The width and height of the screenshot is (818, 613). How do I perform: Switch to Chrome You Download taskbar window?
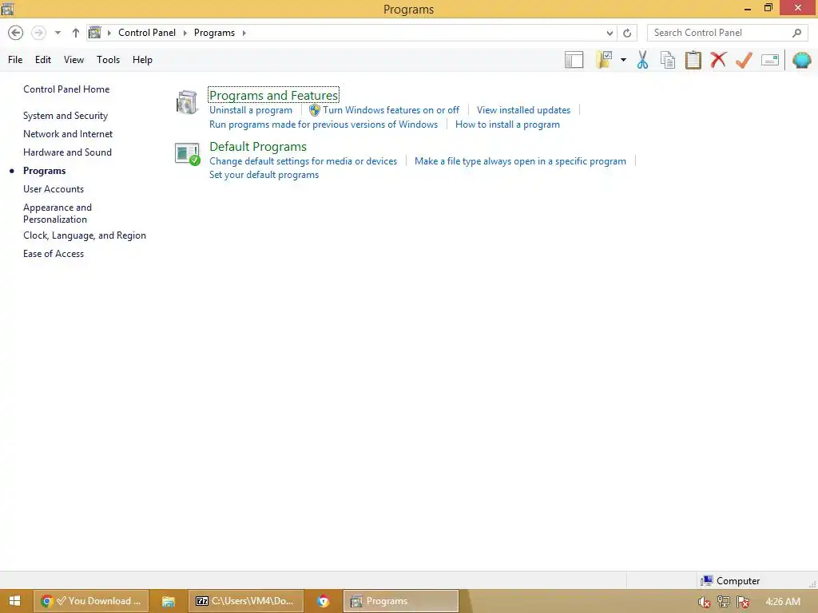coord(91,601)
